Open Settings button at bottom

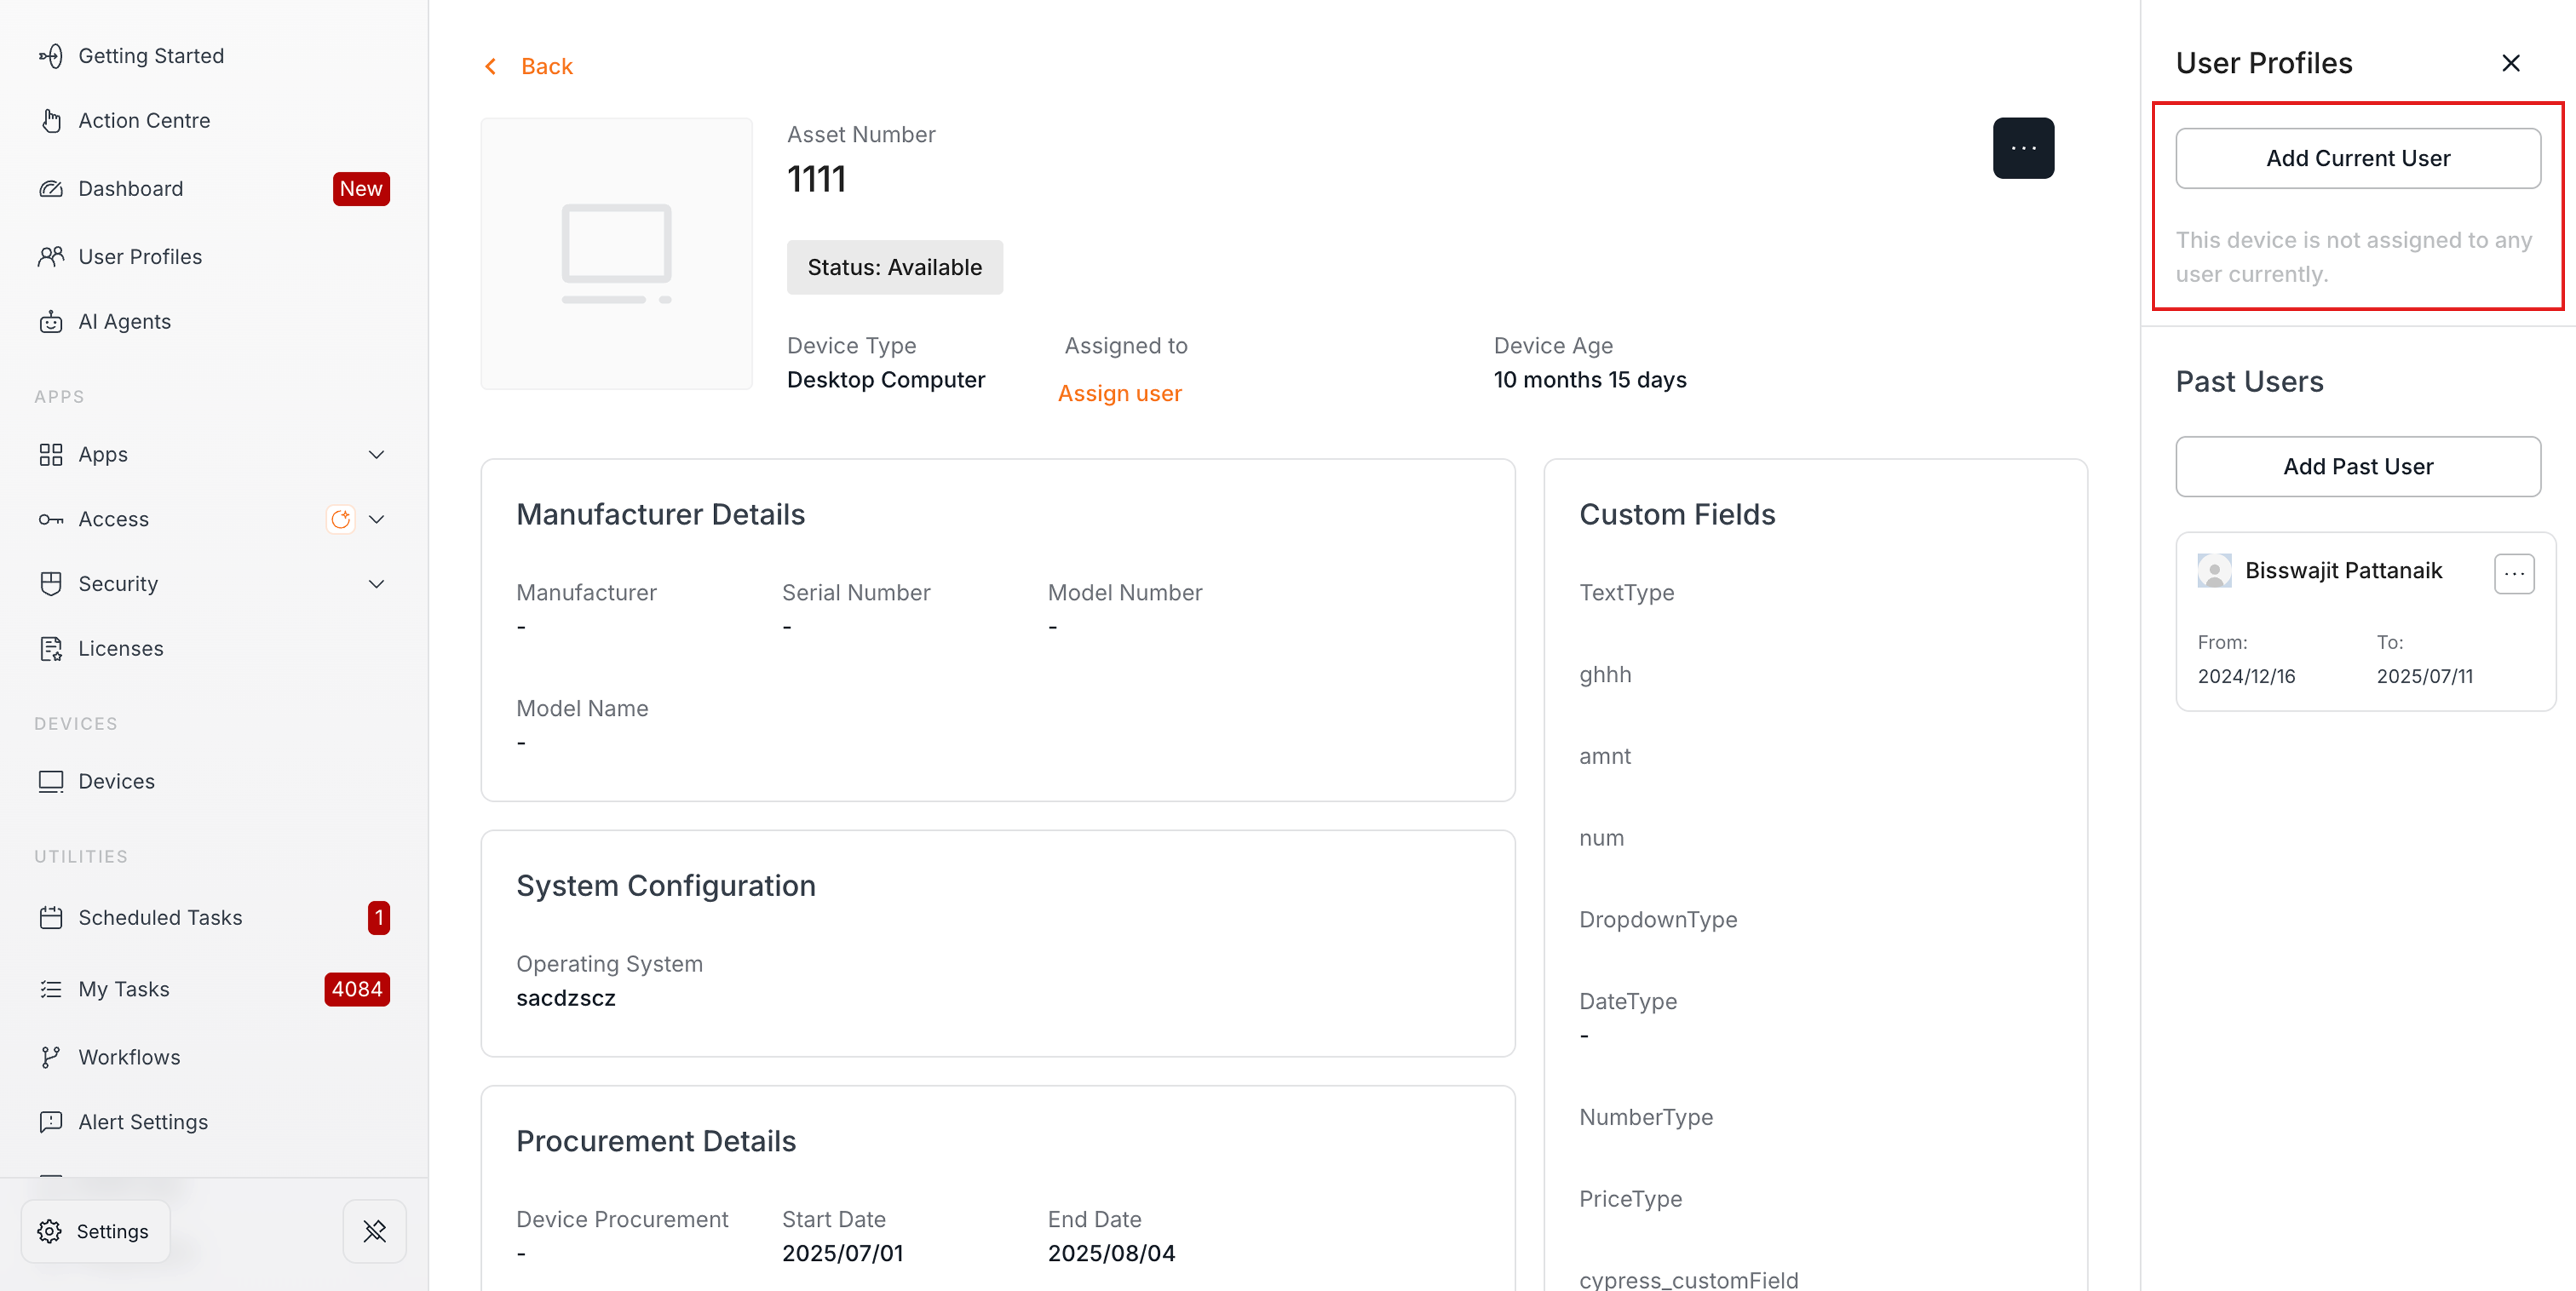95,1231
